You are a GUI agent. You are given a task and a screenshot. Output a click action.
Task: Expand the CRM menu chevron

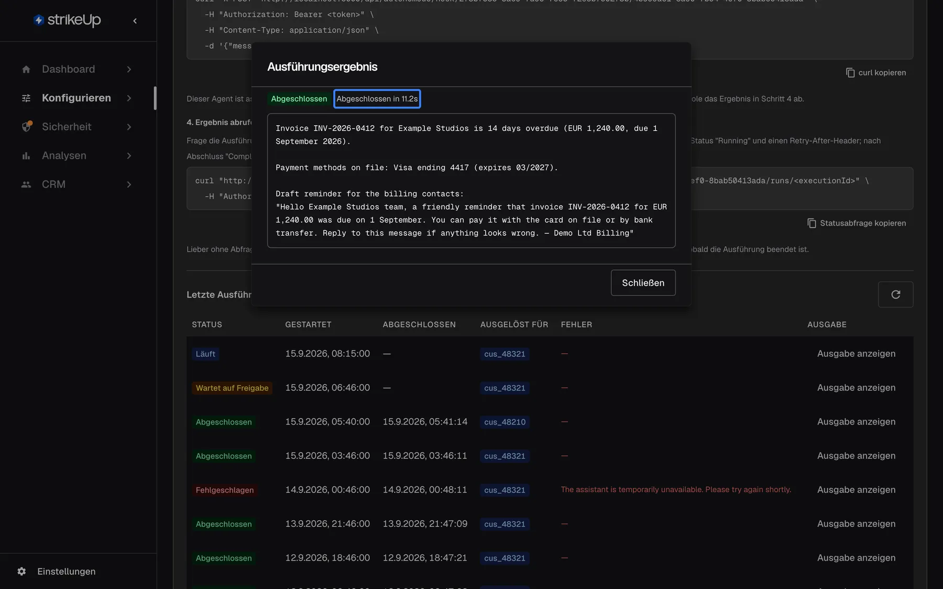click(129, 184)
